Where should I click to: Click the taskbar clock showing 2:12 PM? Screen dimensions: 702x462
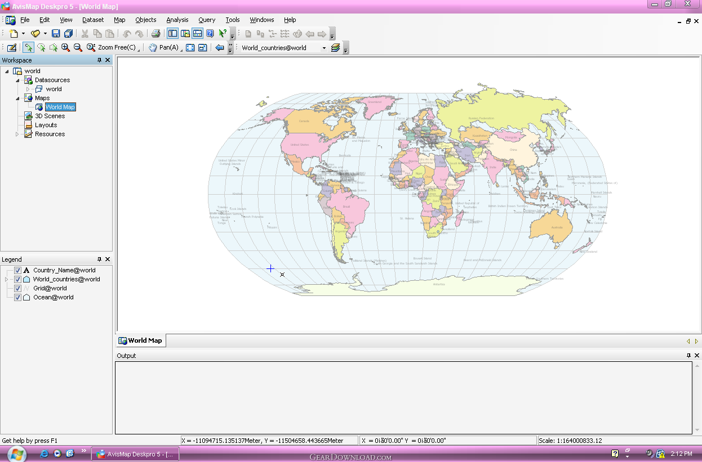tap(681, 454)
